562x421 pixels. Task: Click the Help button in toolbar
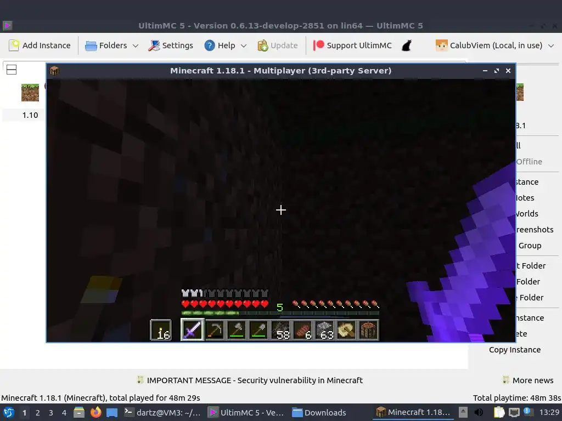[220, 45]
